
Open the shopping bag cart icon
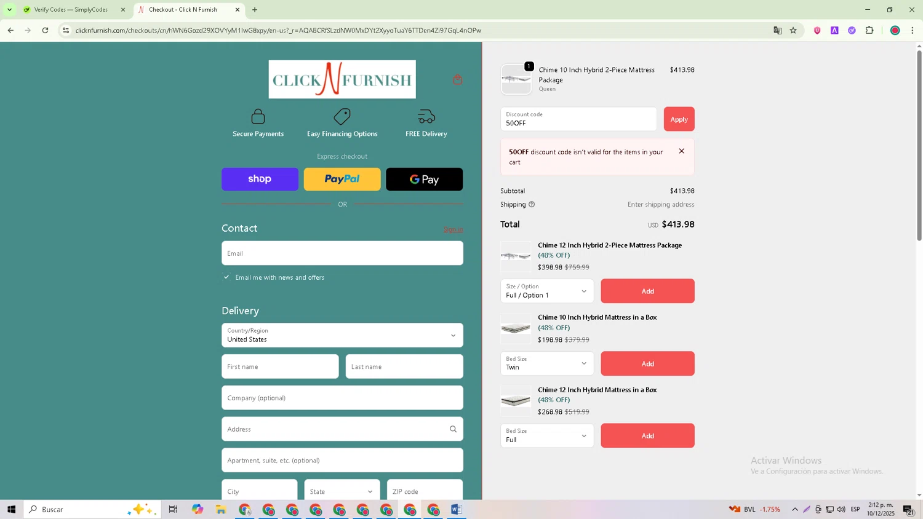457,79
